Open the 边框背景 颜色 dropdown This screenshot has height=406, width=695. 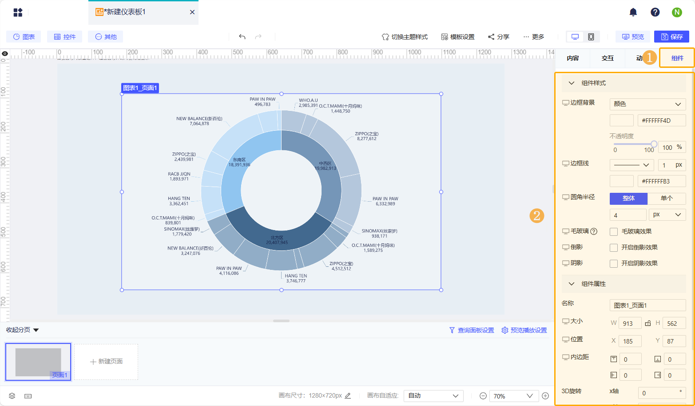pos(648,104)
